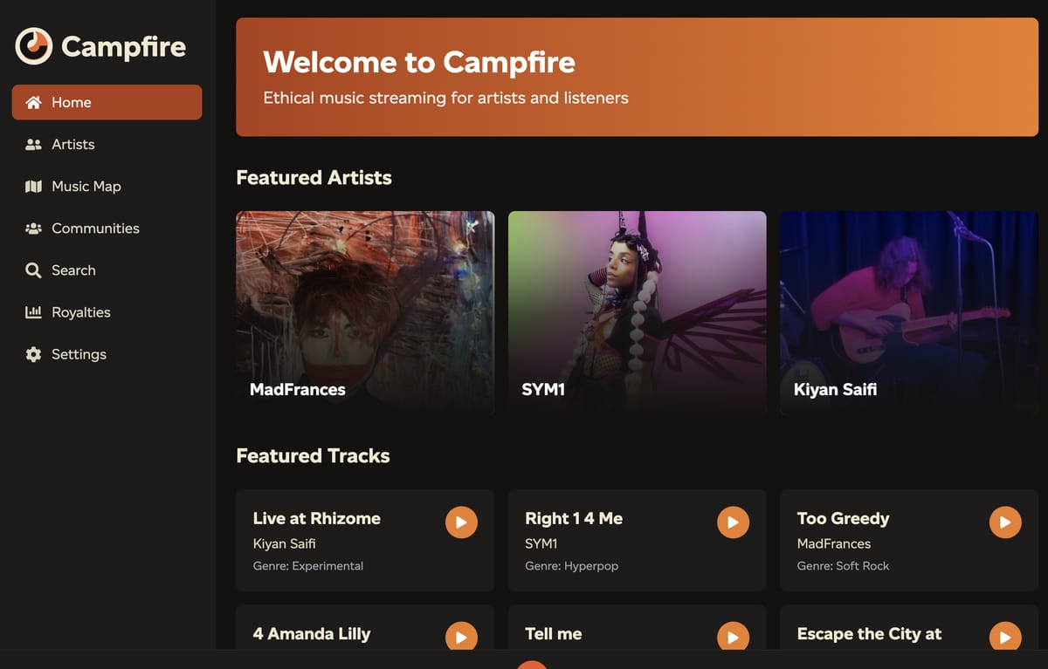Click the Campfire logo icon
Screen dimensions: 1048x669
[x=33, y=45]
